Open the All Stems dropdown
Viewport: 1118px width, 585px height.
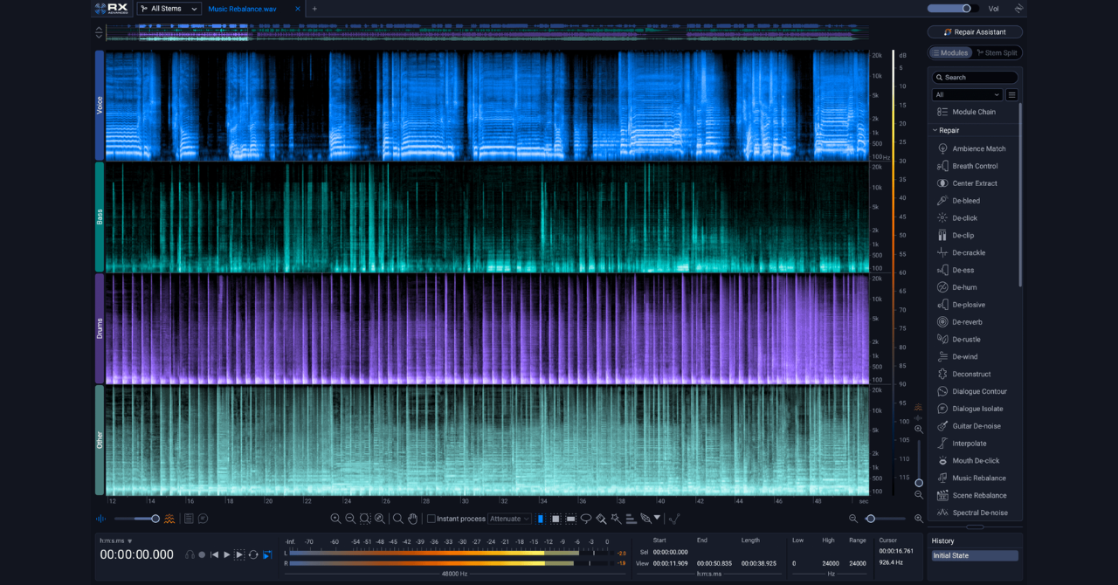(x=169, y=9)
